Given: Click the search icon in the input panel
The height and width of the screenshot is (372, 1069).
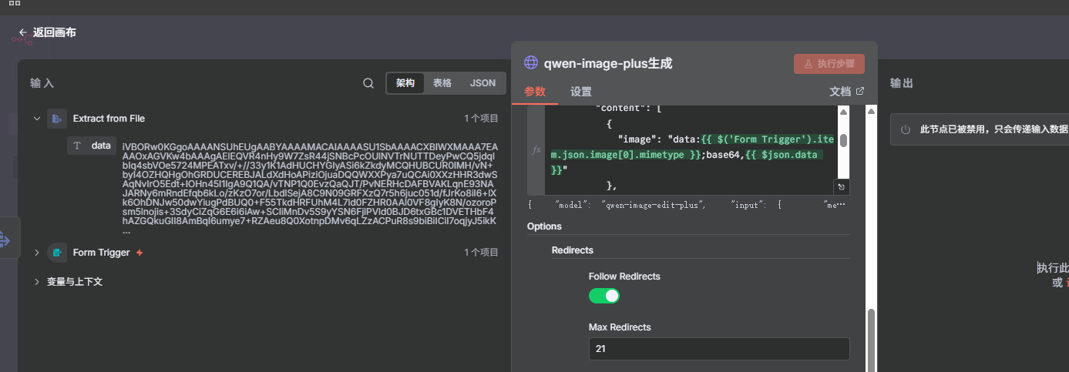Looking at the screenshot, I should coord(368,83).
